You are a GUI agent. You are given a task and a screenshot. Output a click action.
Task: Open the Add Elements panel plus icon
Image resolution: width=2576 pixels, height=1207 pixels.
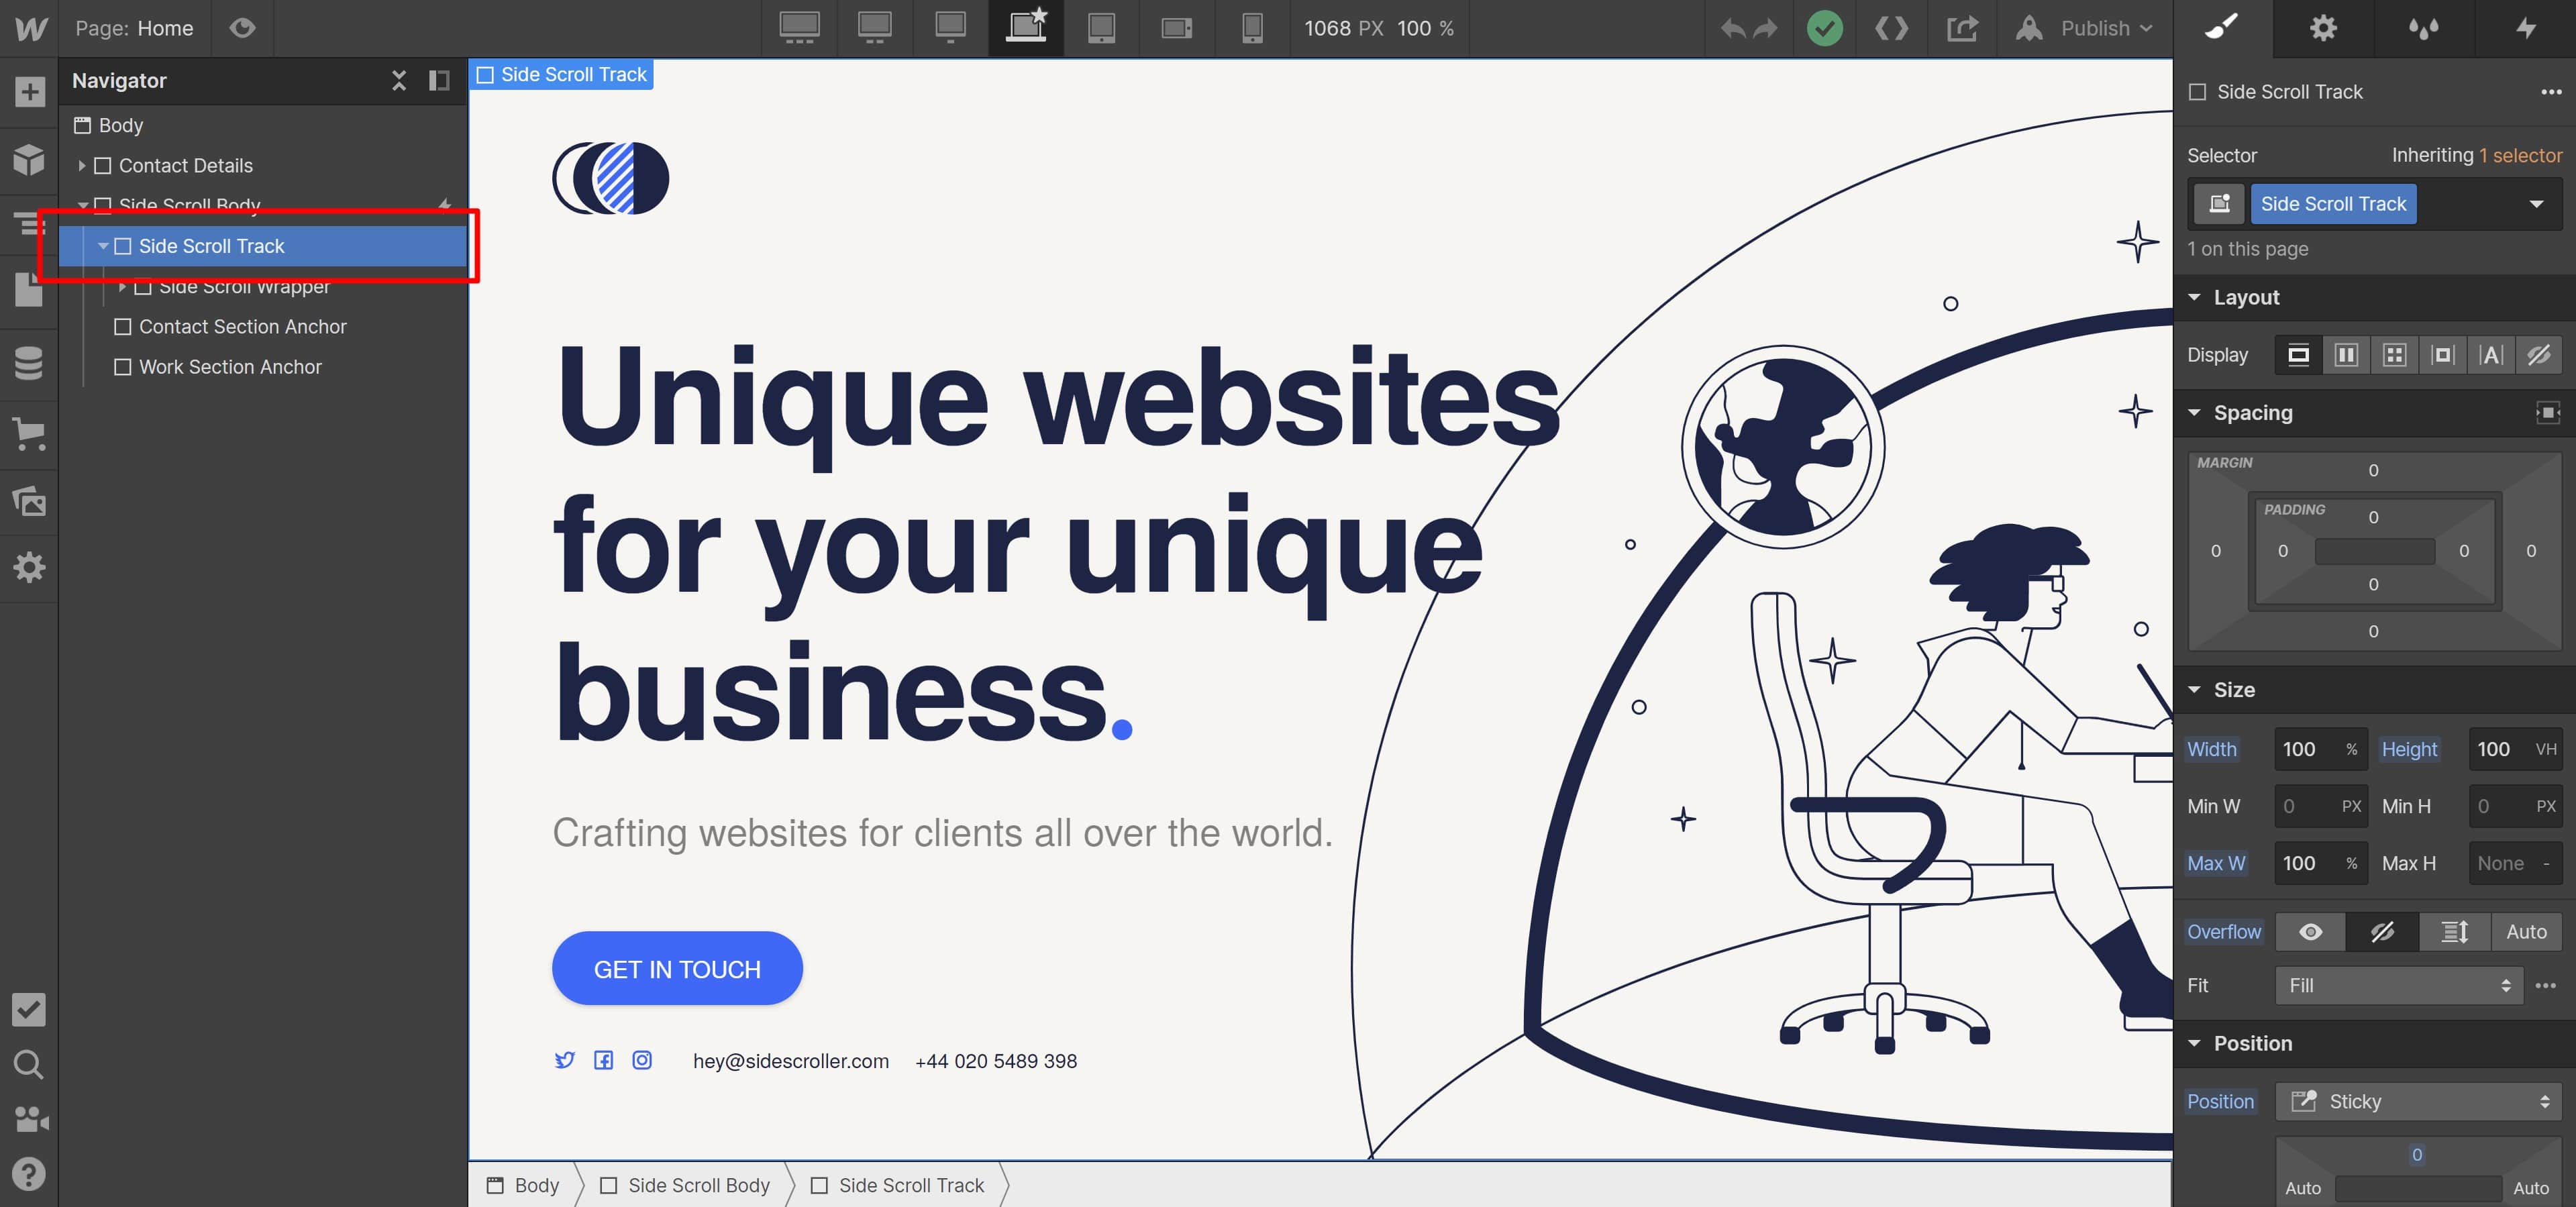[29, 92]
